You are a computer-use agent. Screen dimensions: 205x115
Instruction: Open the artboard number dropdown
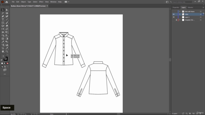pyautogui.click(x=31, y=114)
